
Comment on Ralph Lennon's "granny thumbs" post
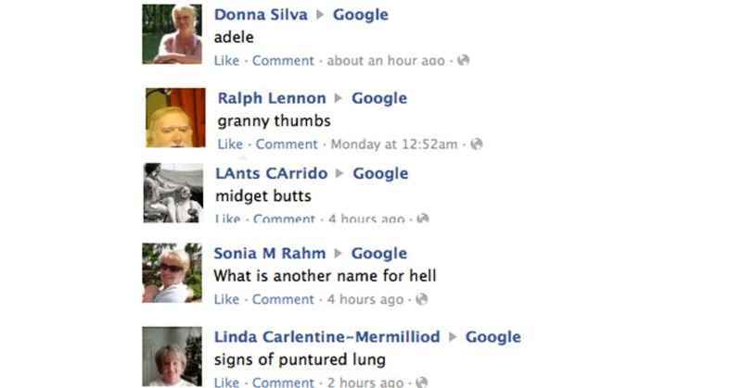point(287,144)
